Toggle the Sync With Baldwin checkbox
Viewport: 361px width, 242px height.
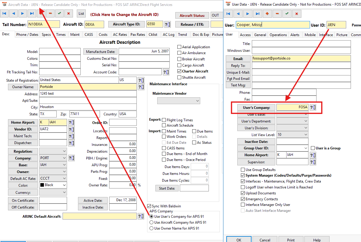click(x=149, y=206)
